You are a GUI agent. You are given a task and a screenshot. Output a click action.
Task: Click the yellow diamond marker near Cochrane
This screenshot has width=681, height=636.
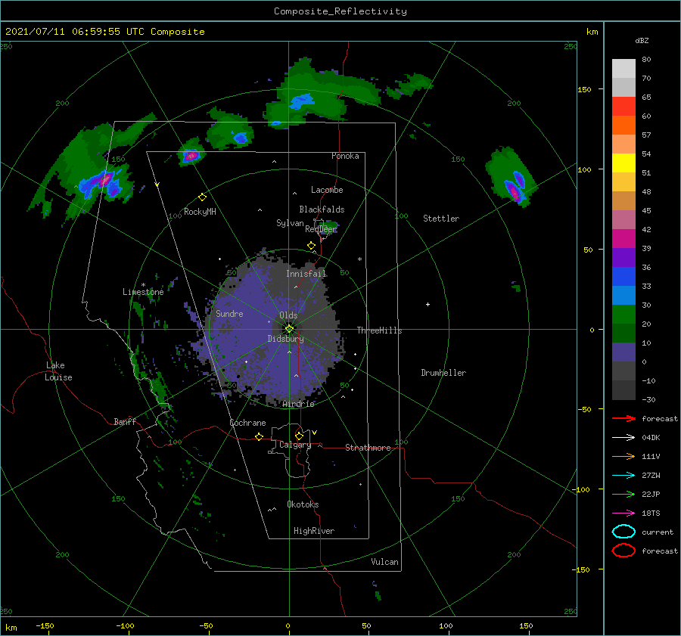coord(259,436)
